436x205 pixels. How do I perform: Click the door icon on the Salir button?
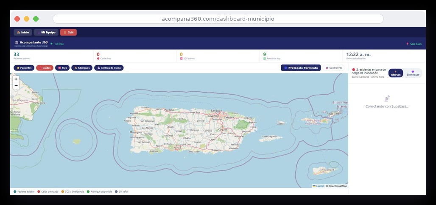coord(65,33)
